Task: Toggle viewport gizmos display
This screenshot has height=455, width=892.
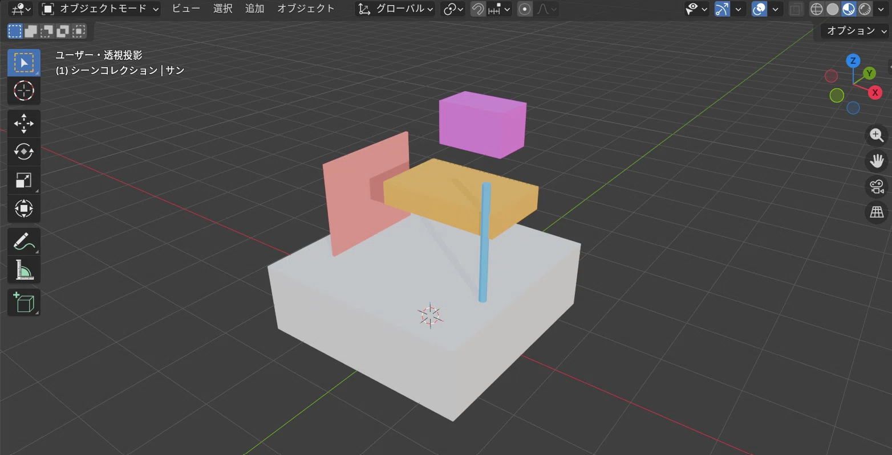Action: (722, 9)
